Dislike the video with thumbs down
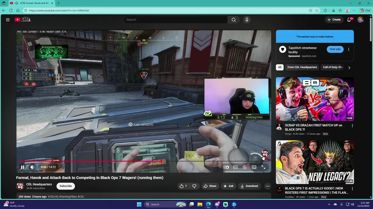This screenshot has height=209, width=373. coord(194,186)
